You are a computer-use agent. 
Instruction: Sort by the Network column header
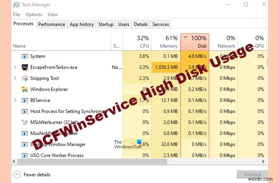click(x=223, y=43)
